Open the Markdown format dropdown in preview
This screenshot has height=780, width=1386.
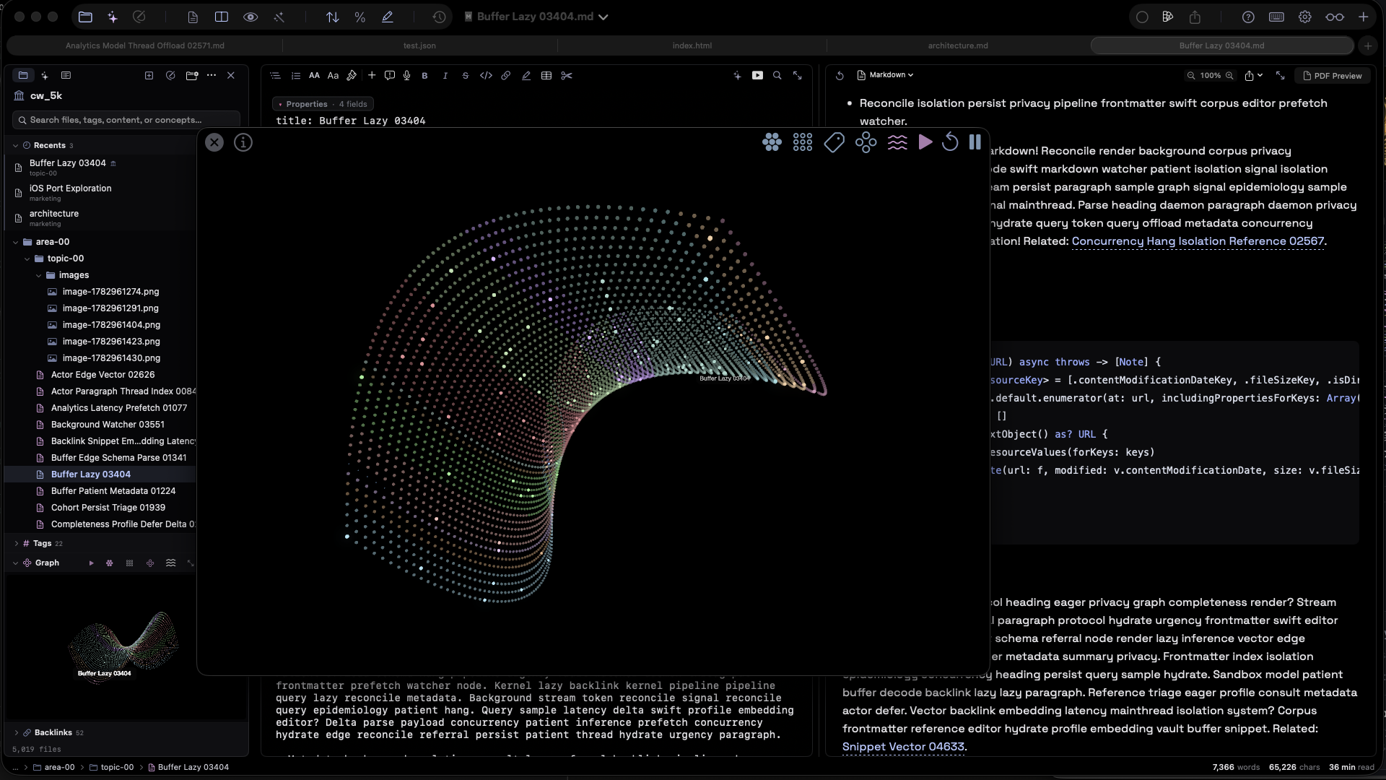point(886,75)
